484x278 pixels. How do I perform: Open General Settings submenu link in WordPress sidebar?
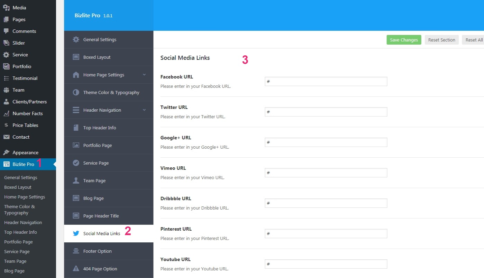[21, 177]
